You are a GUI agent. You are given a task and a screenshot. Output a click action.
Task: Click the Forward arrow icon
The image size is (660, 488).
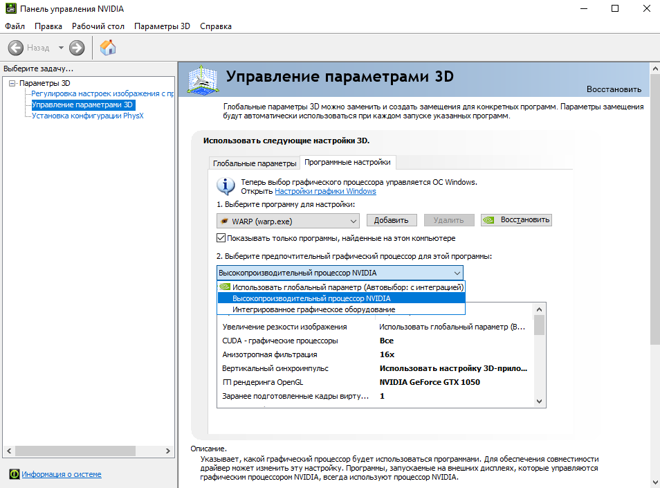(x=77, y=48)
